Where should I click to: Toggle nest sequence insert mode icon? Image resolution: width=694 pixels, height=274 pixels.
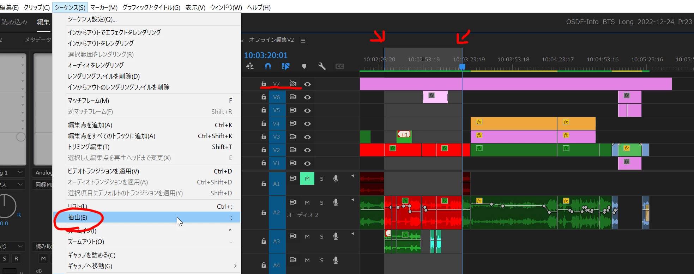tap(250, 66)
